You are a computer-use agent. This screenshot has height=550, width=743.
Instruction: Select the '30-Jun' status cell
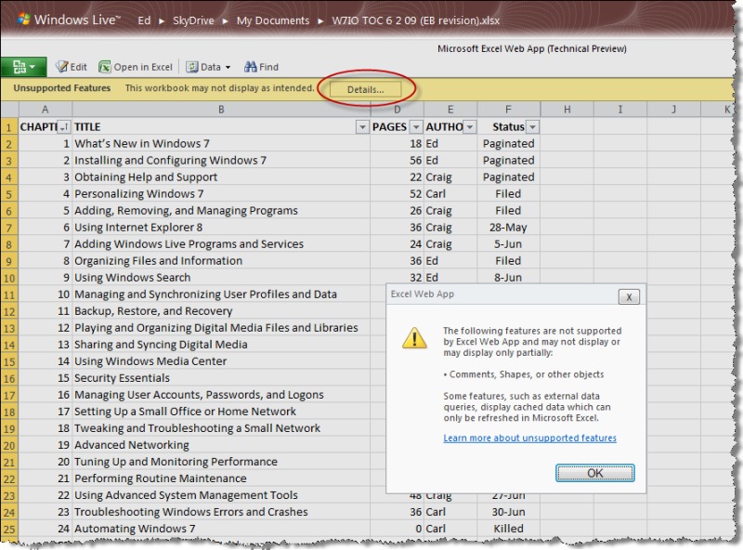coord(508,512)
